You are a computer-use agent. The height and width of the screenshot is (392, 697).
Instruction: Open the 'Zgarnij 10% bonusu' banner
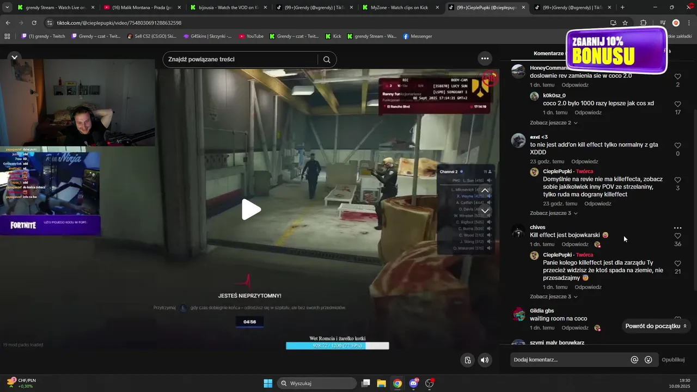(x=616, y=51)
